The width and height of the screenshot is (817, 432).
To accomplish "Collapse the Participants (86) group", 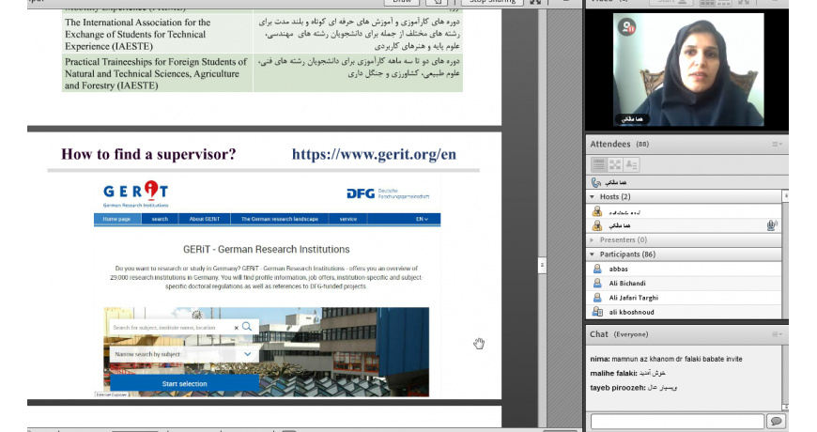I will click(592, 255).
